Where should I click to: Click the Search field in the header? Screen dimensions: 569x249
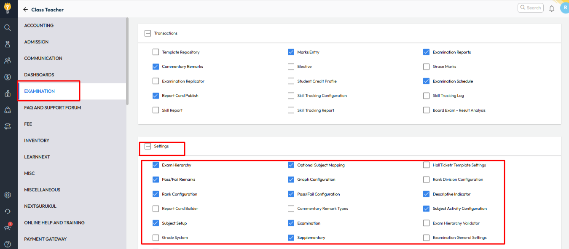point(531,8)
